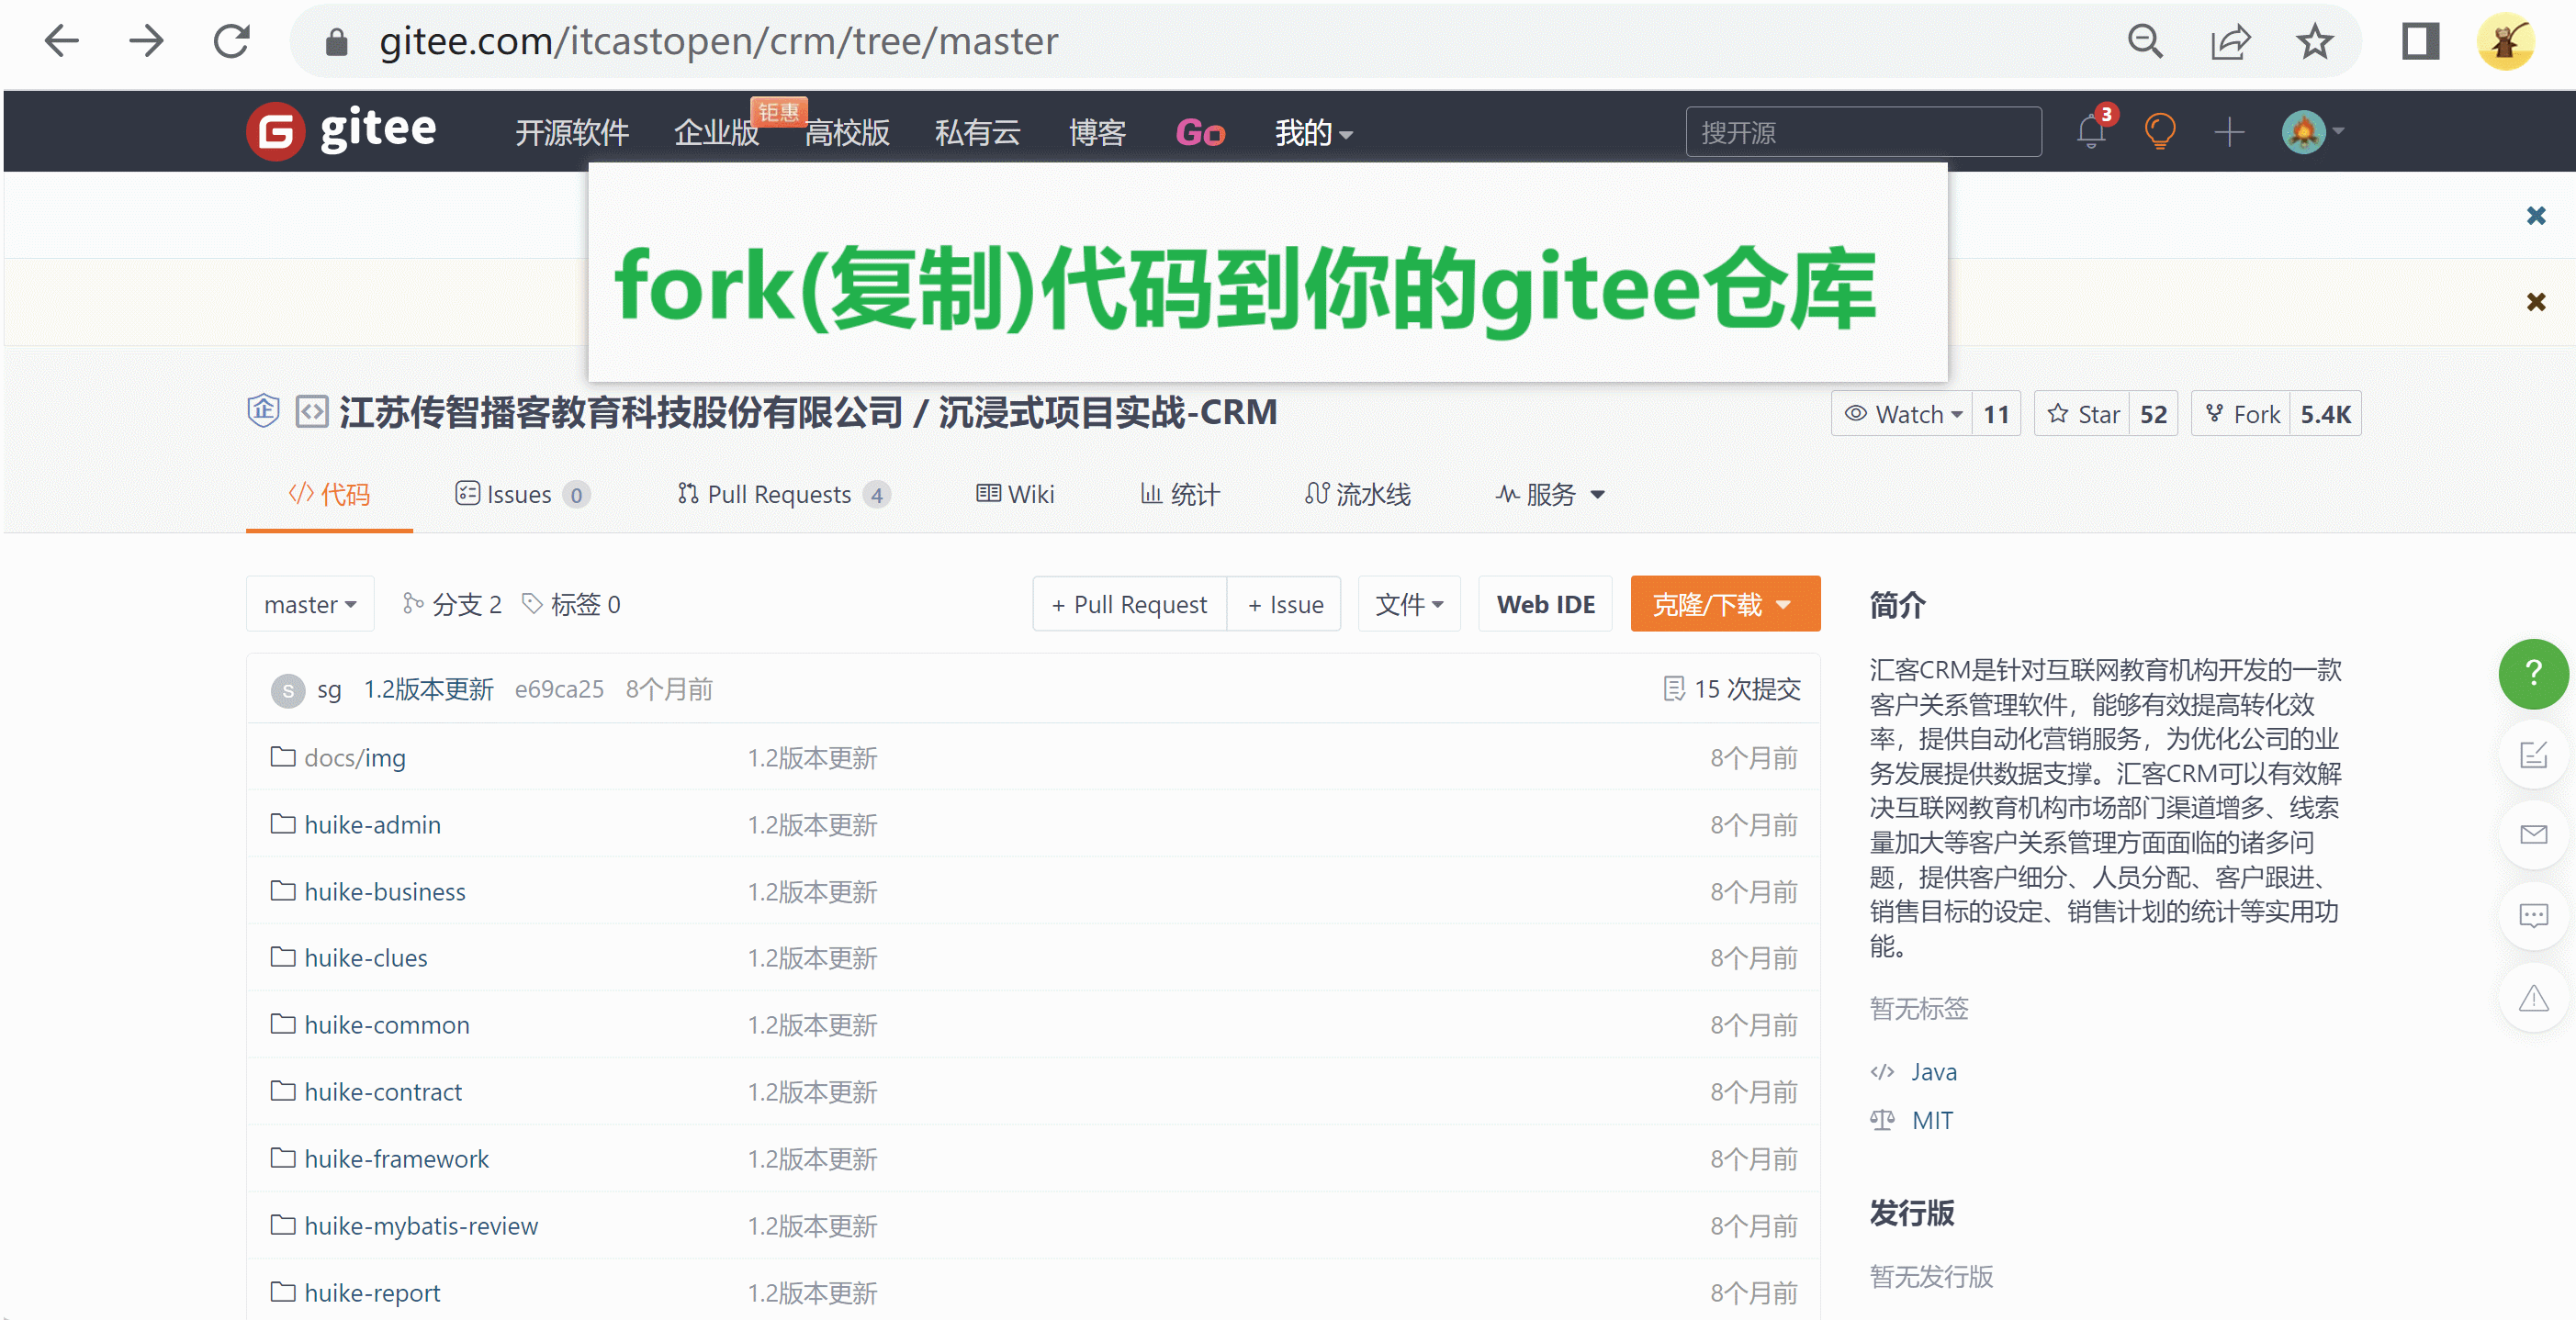Open 私有云 in the navbar

coord(977,132)
